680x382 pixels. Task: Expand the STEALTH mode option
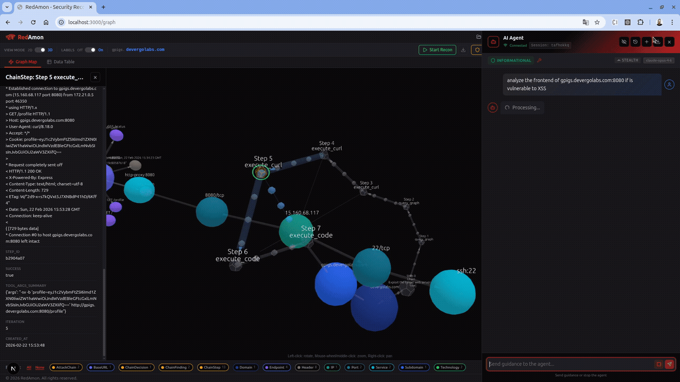point(627,60)
